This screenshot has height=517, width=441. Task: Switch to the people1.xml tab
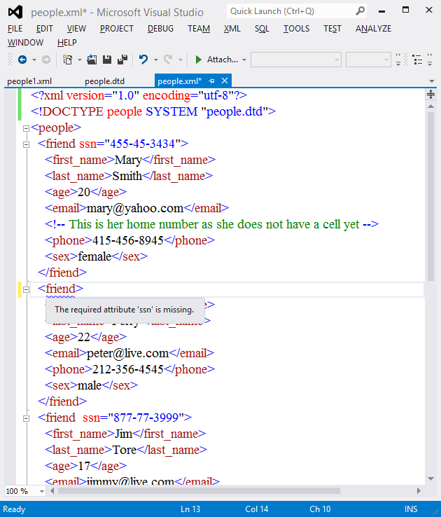point(29,81)
